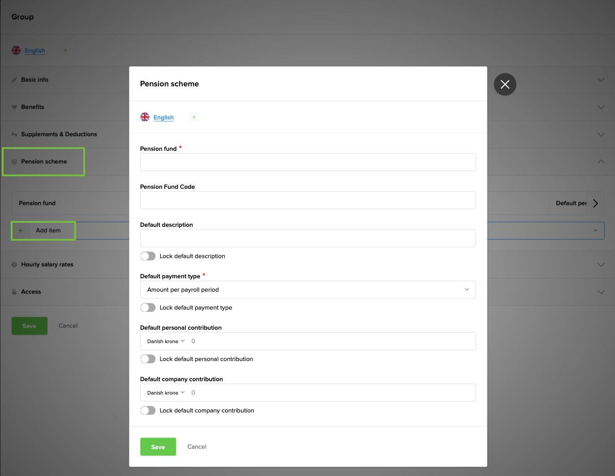Expand the Benefits section
The image size is (615, 476).
(x=601, y=107)
